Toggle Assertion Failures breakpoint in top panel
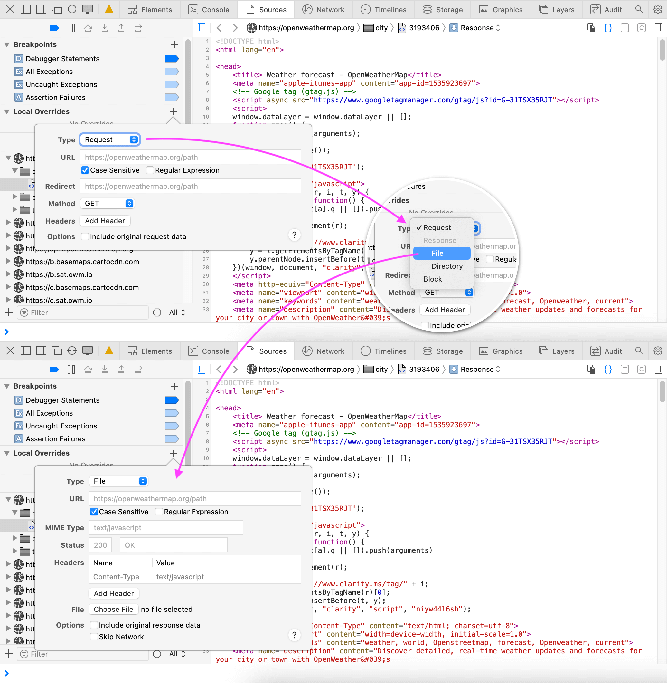This screenshot has height=683, width=667. 172,98
